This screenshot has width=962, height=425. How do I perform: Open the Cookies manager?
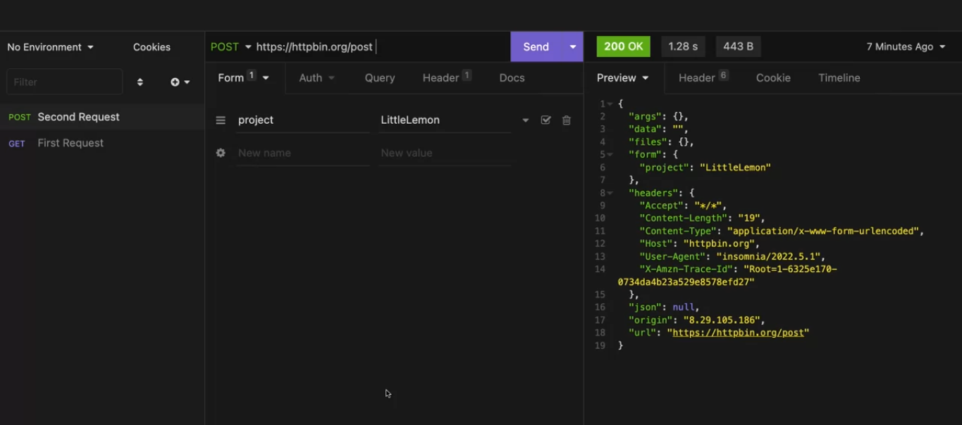pyautogui.click(x=152, y=47)
